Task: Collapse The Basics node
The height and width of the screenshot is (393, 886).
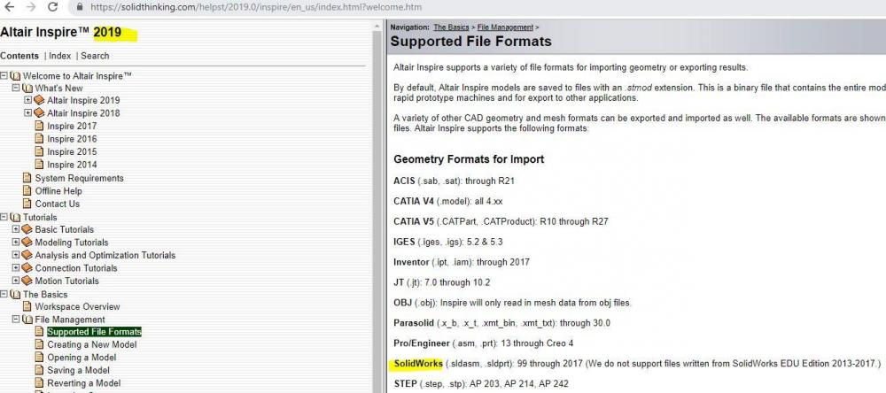Action: click(4, 294)
